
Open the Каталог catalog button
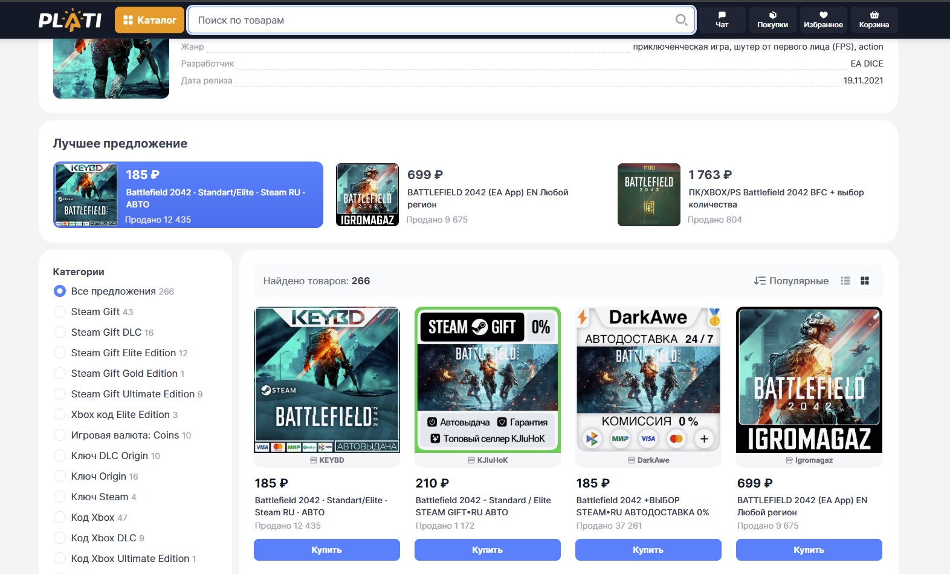150,20
